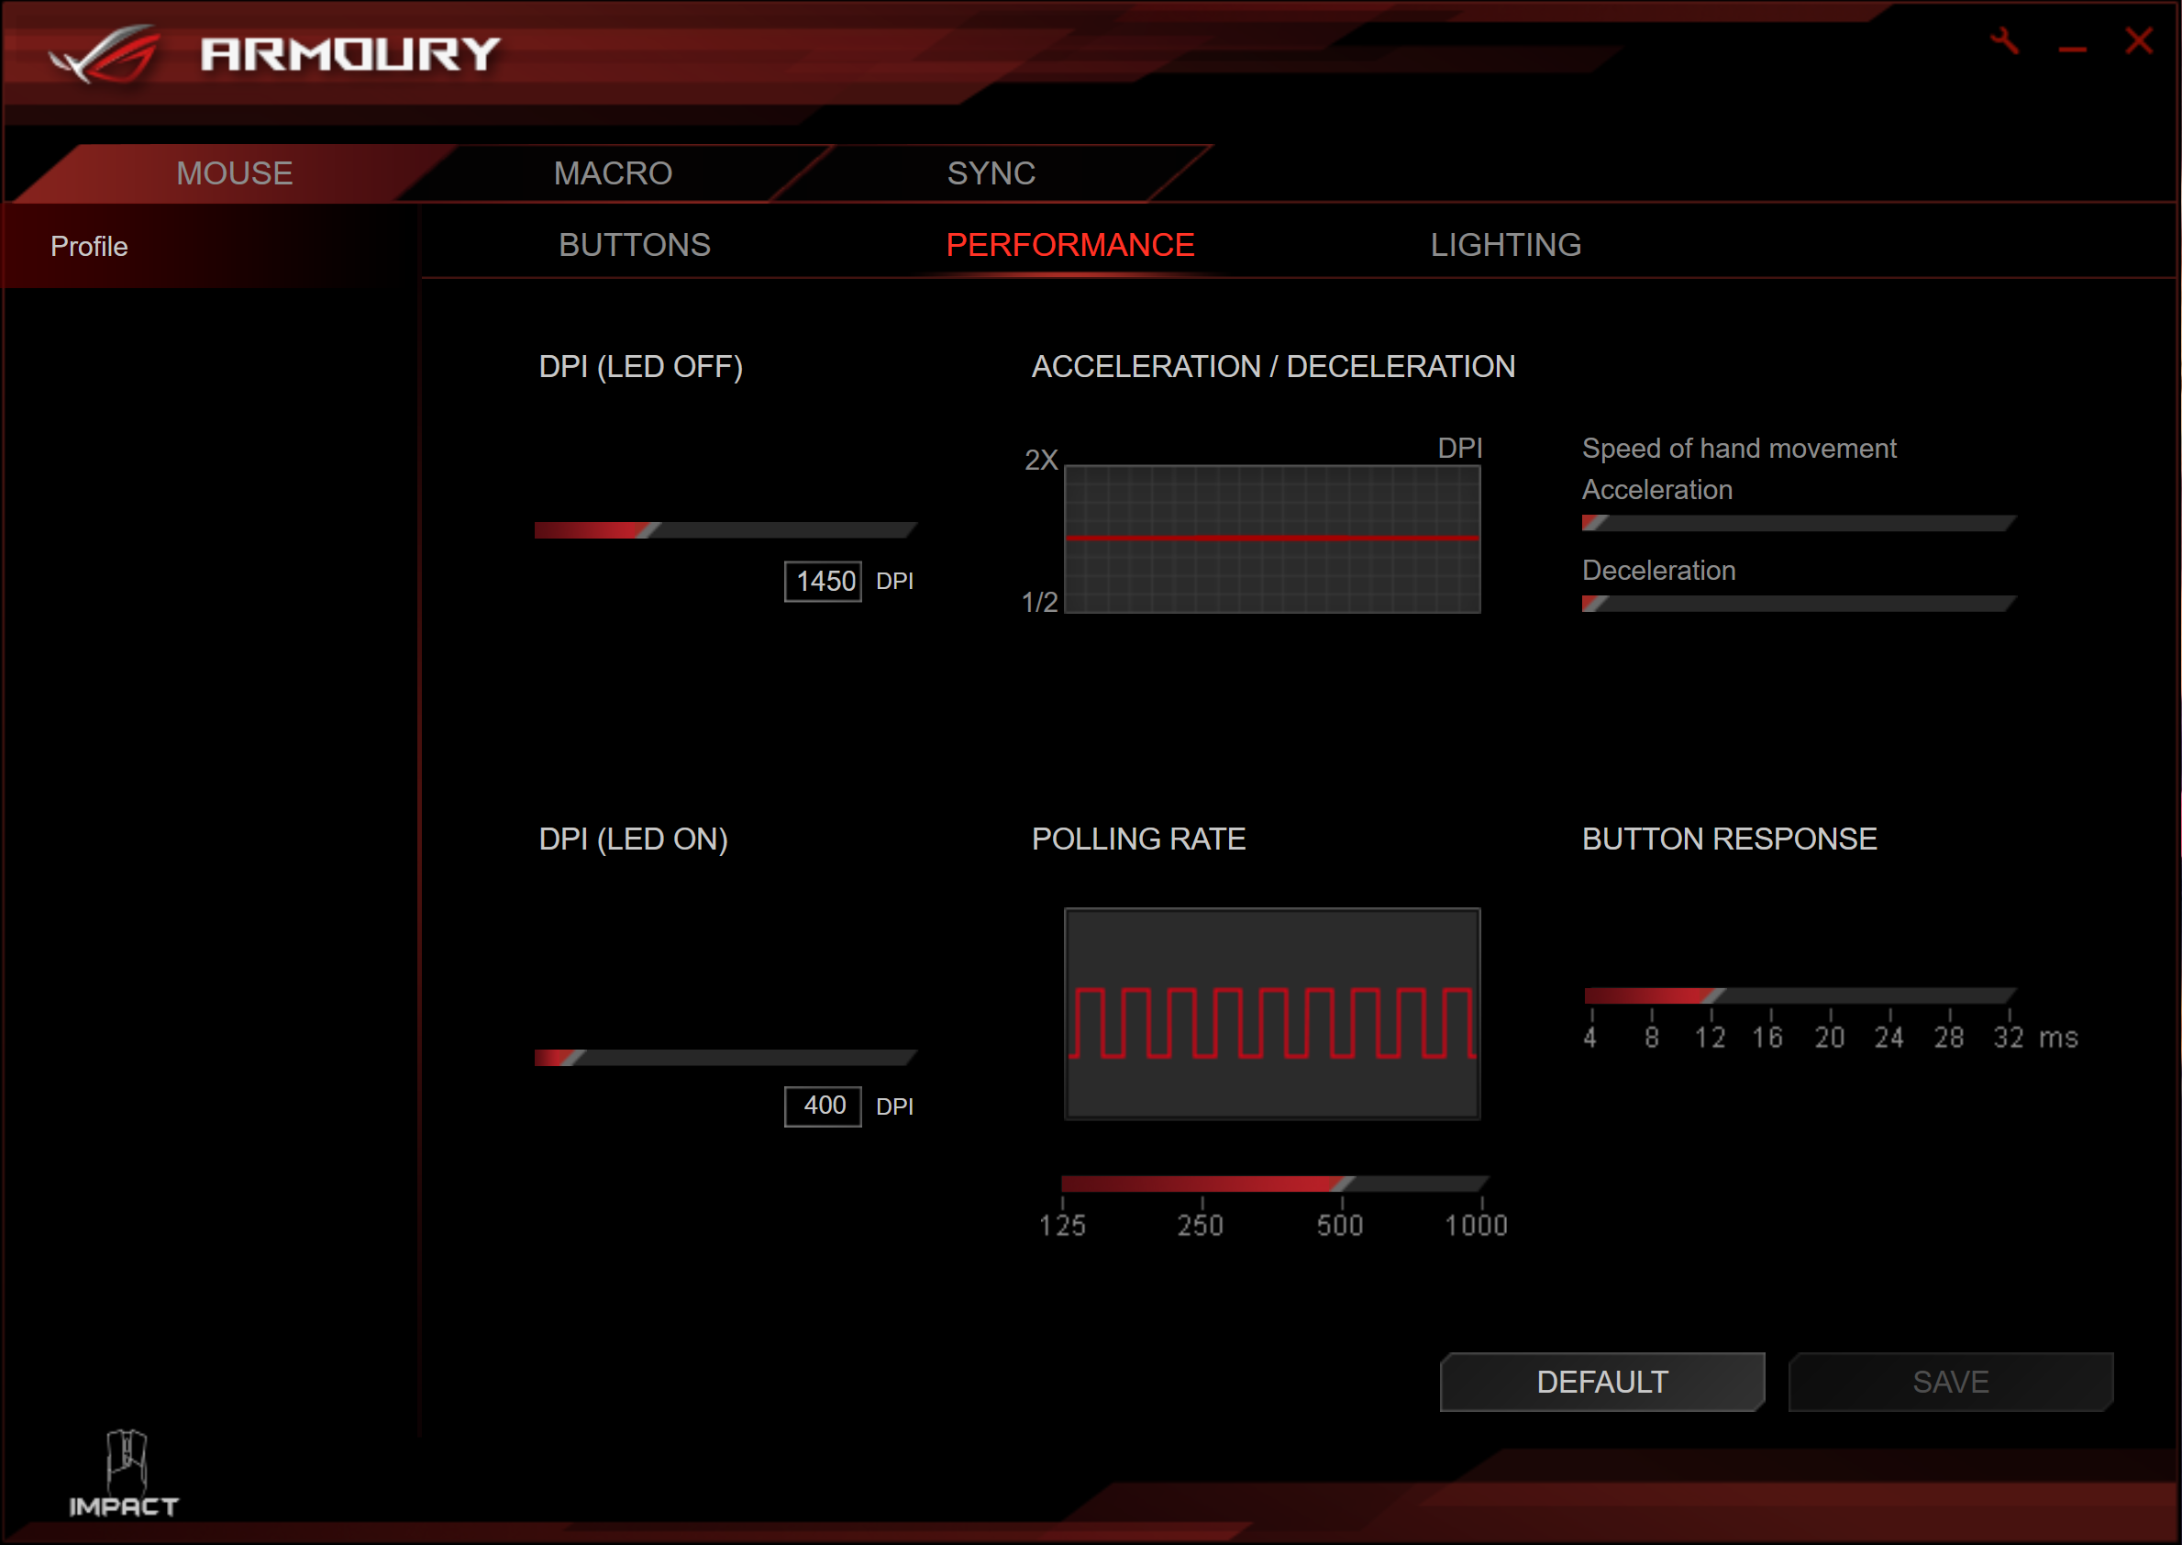
Task: Open the SYNC tab
Action: (x=991, y=173)
